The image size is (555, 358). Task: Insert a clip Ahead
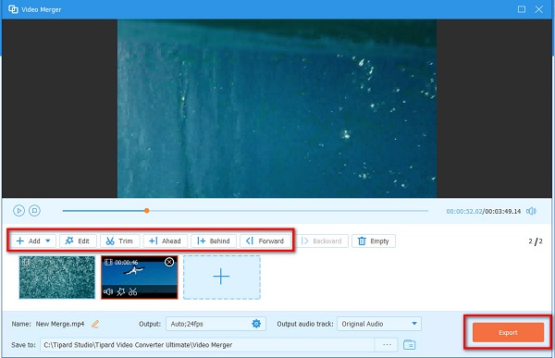(166, 241)
